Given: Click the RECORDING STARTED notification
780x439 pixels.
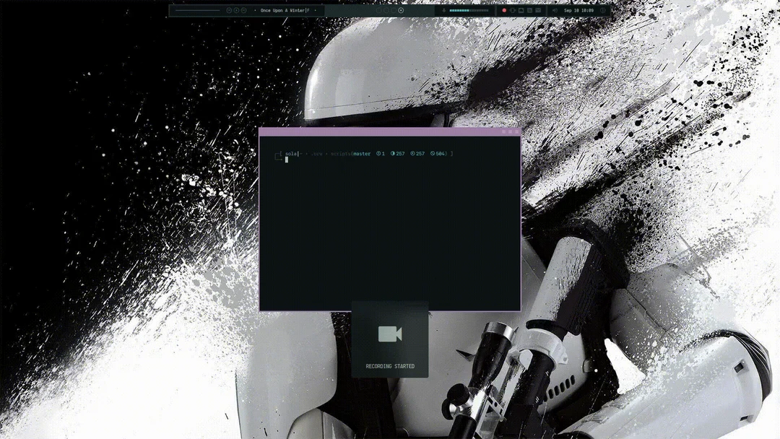Looking at the screenshot, I should [x=390, y=366].
